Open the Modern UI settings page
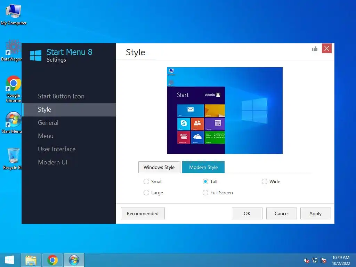Image resolution: width=356 pixels, height=267 pixels. tap(69, 162)
